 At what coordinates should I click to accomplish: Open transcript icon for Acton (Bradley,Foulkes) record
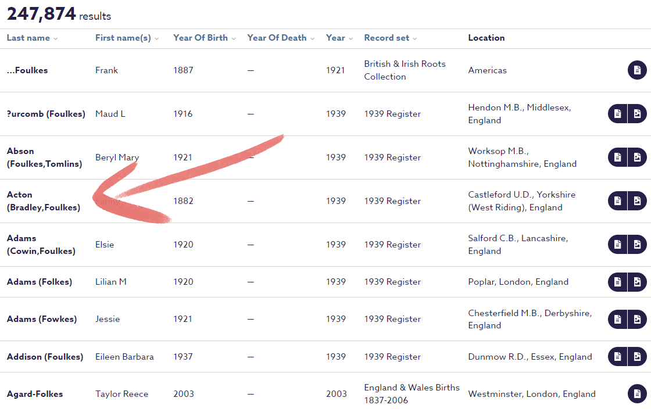tap(617, 201)
